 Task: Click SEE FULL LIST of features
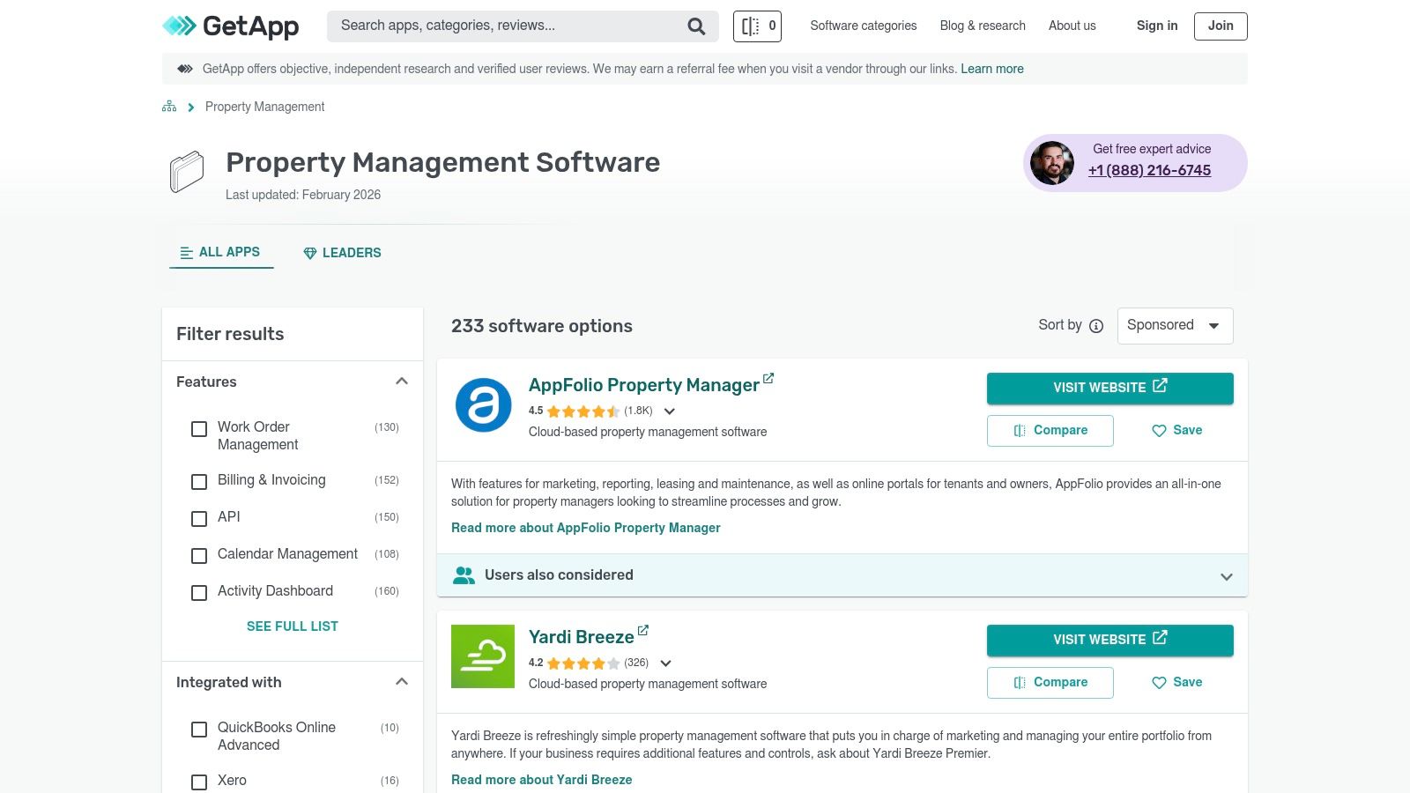(x=293, y=626)
